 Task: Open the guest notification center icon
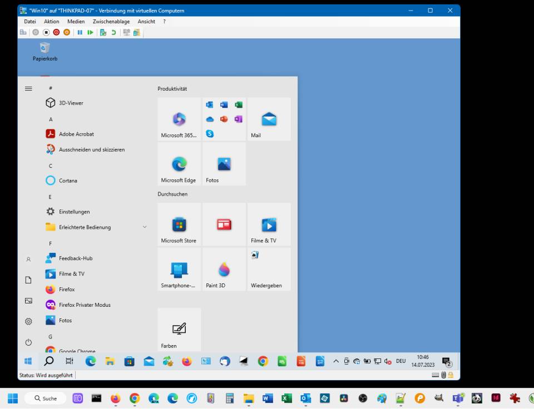point(446,362)
